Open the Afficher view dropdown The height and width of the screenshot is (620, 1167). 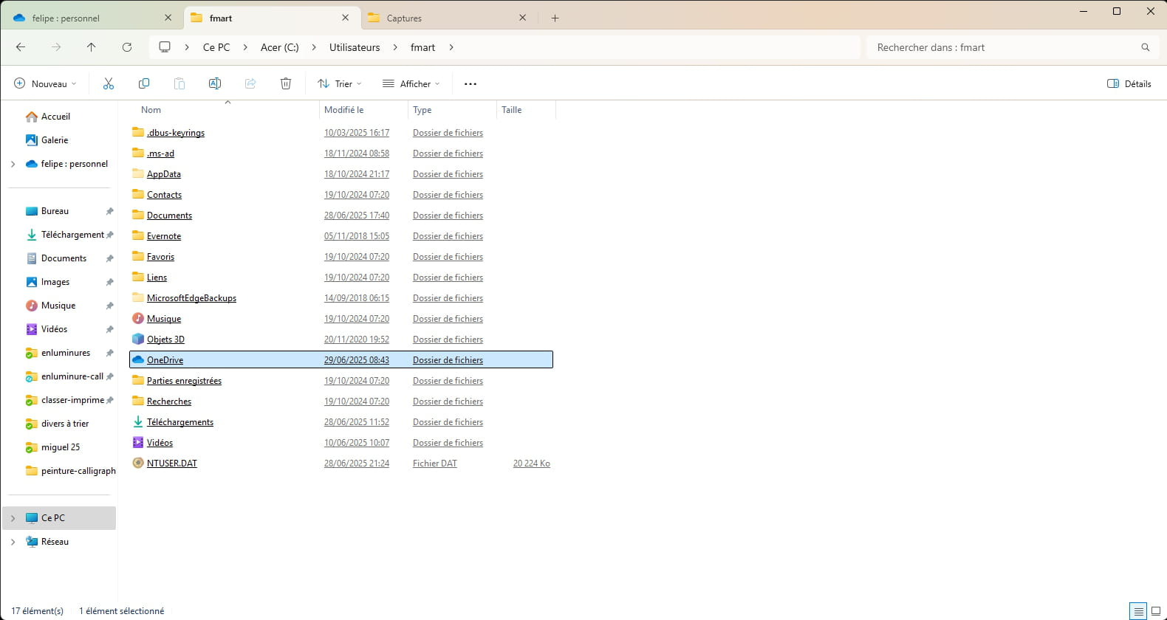[x=411, y=83]
